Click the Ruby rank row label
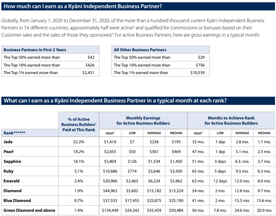Viewport: 276px width, 216px height. click(x=8, y=171)
